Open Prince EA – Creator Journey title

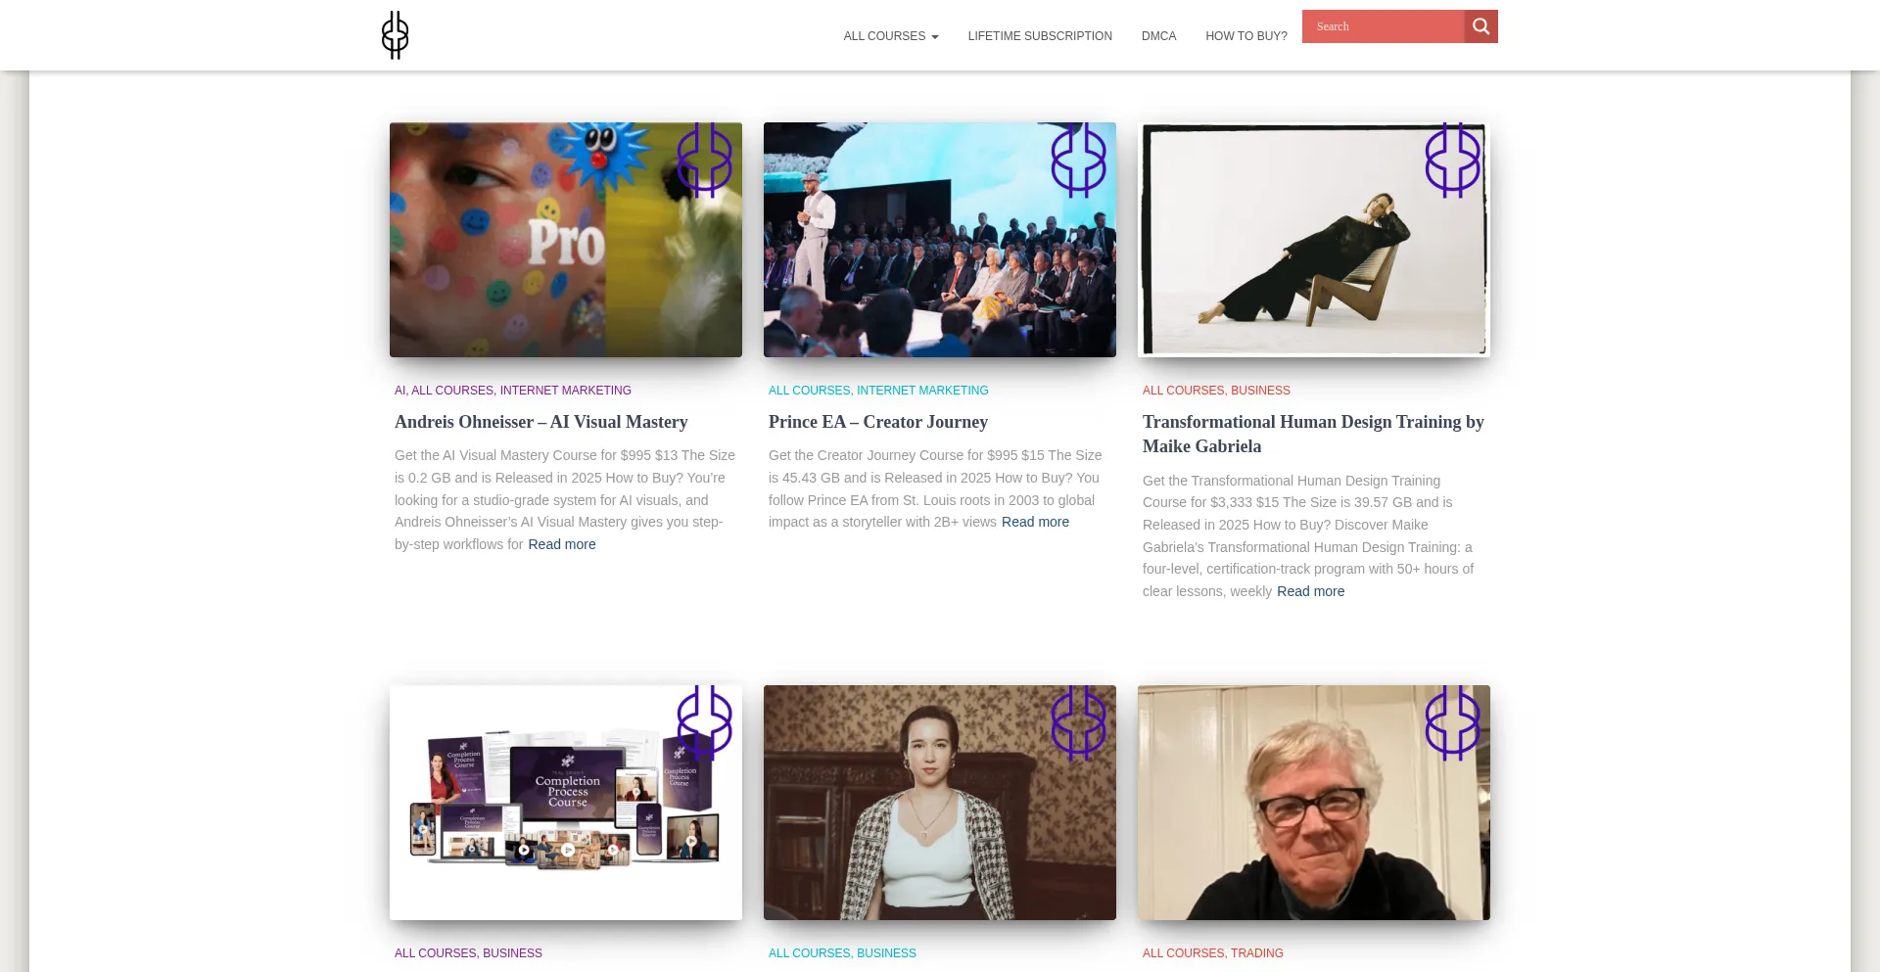[x=878, y=422]
